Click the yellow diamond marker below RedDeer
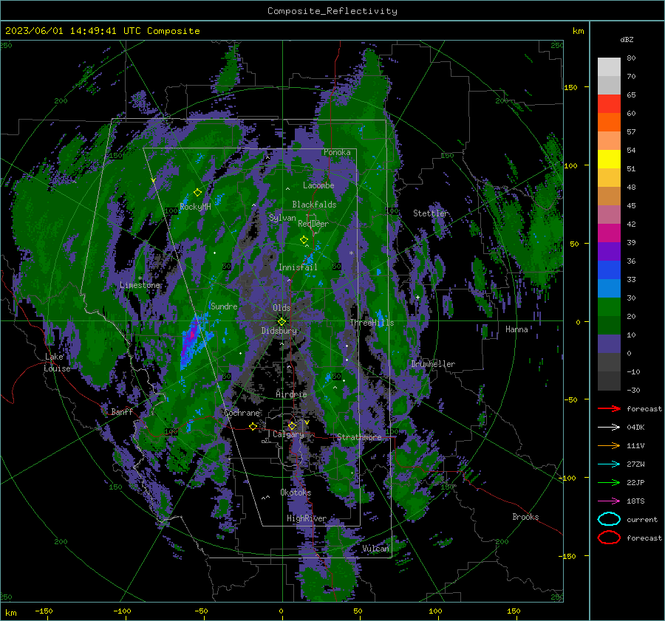Image resolution: width=665 pixels, height=621 pixels. 304,240
